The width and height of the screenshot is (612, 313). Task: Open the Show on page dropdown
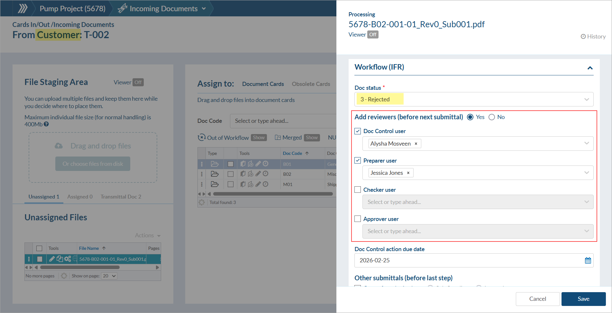pos(109,276)
